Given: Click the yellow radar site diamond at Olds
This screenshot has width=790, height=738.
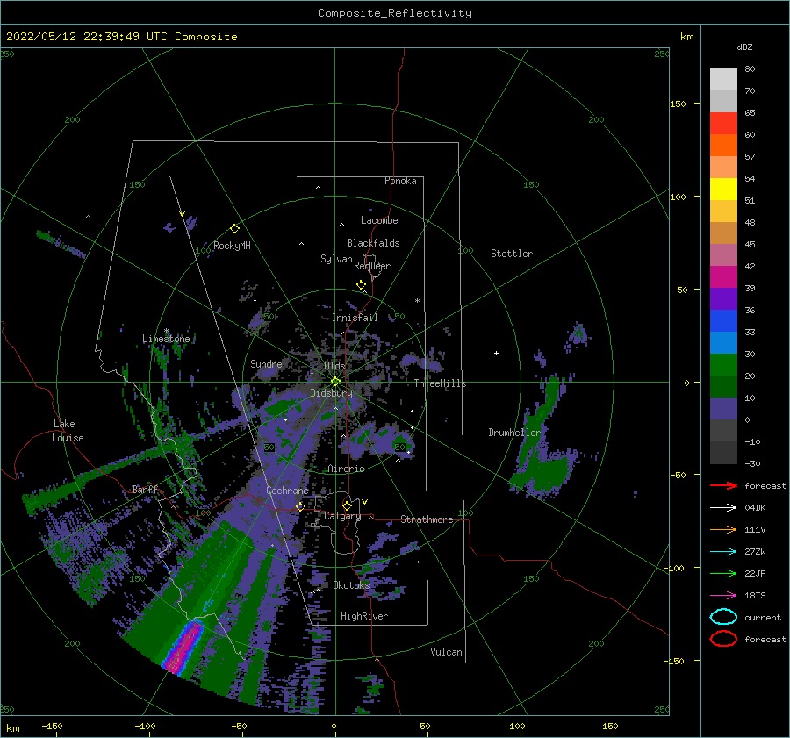Looking at the screenshot, I should tap(335, 382).
